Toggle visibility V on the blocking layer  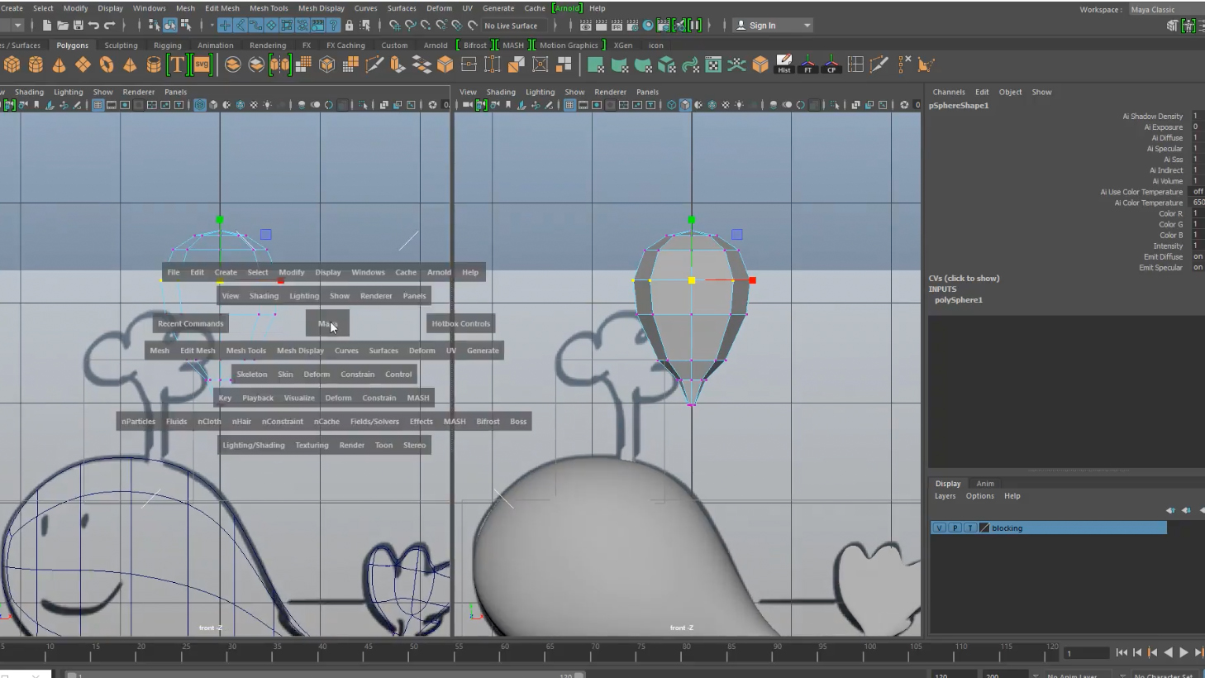coord(939,528)
